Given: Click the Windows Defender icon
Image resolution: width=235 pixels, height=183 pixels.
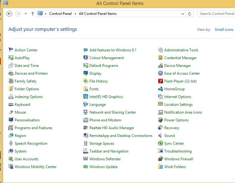Looking at the screenshot, I should pos(86,159).
